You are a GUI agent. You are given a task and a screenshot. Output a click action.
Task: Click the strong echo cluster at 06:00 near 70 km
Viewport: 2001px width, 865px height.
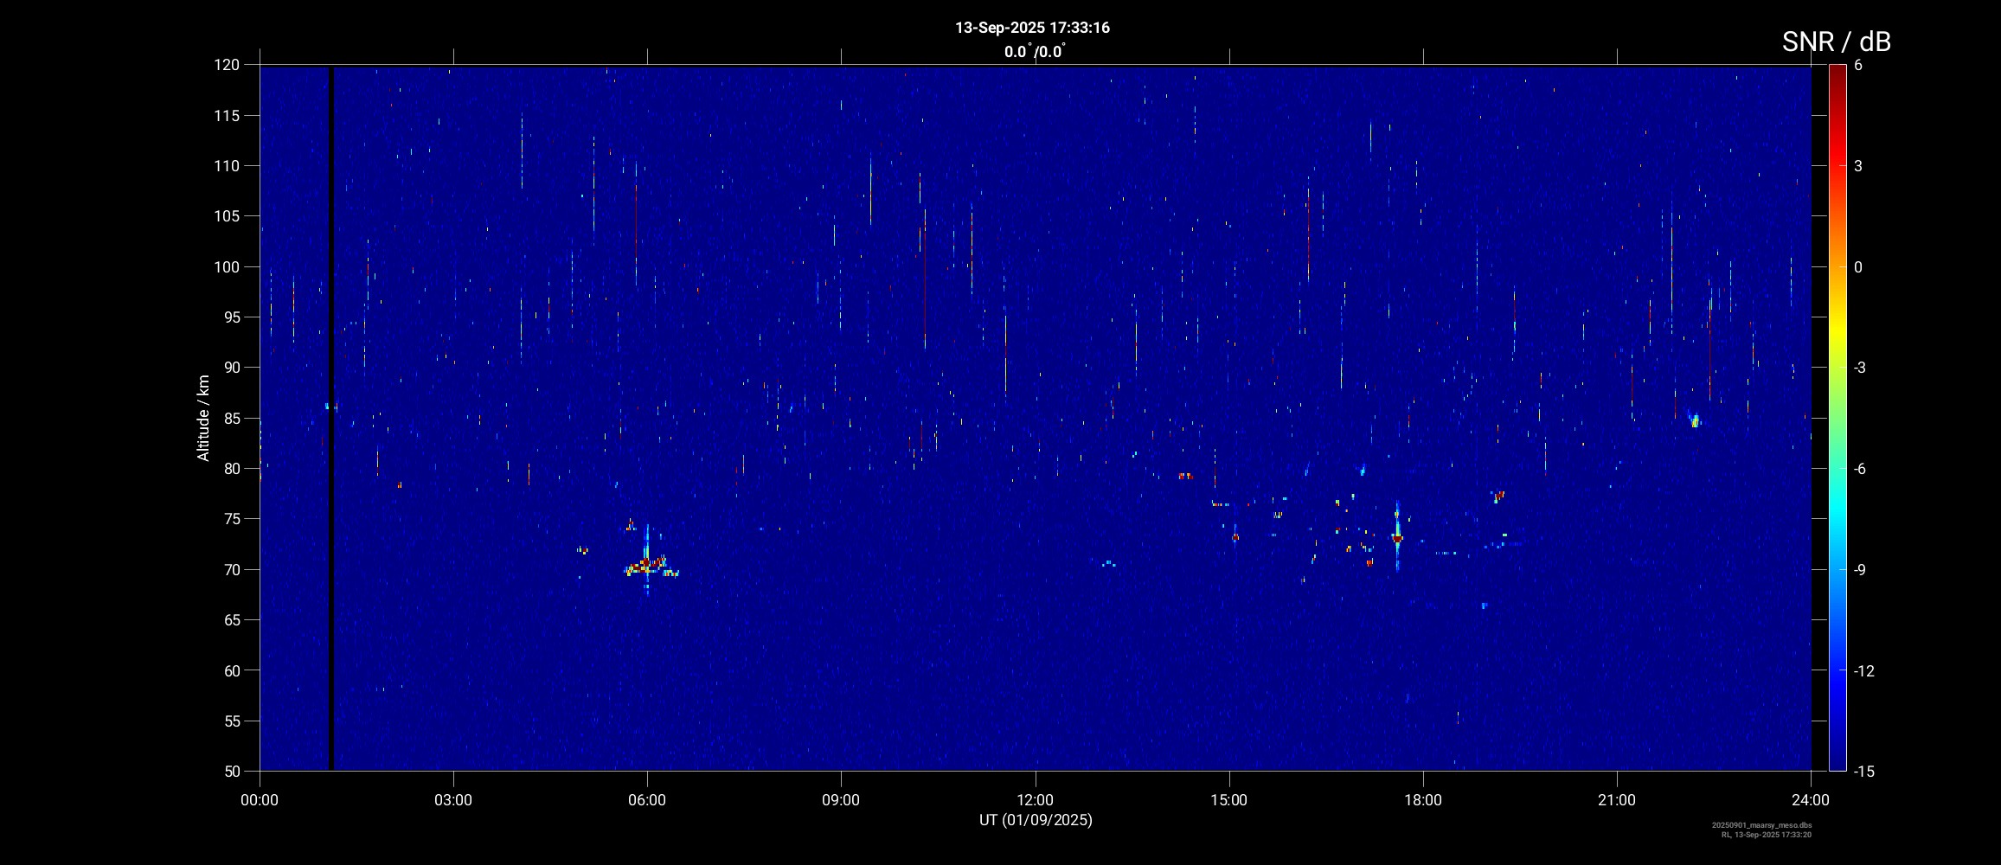(x=645, y=567)
